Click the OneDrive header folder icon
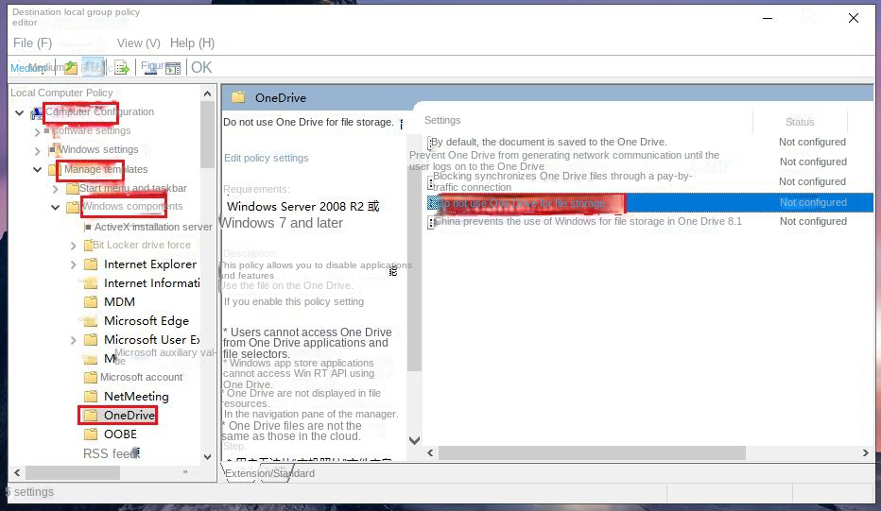 [238, 97]
